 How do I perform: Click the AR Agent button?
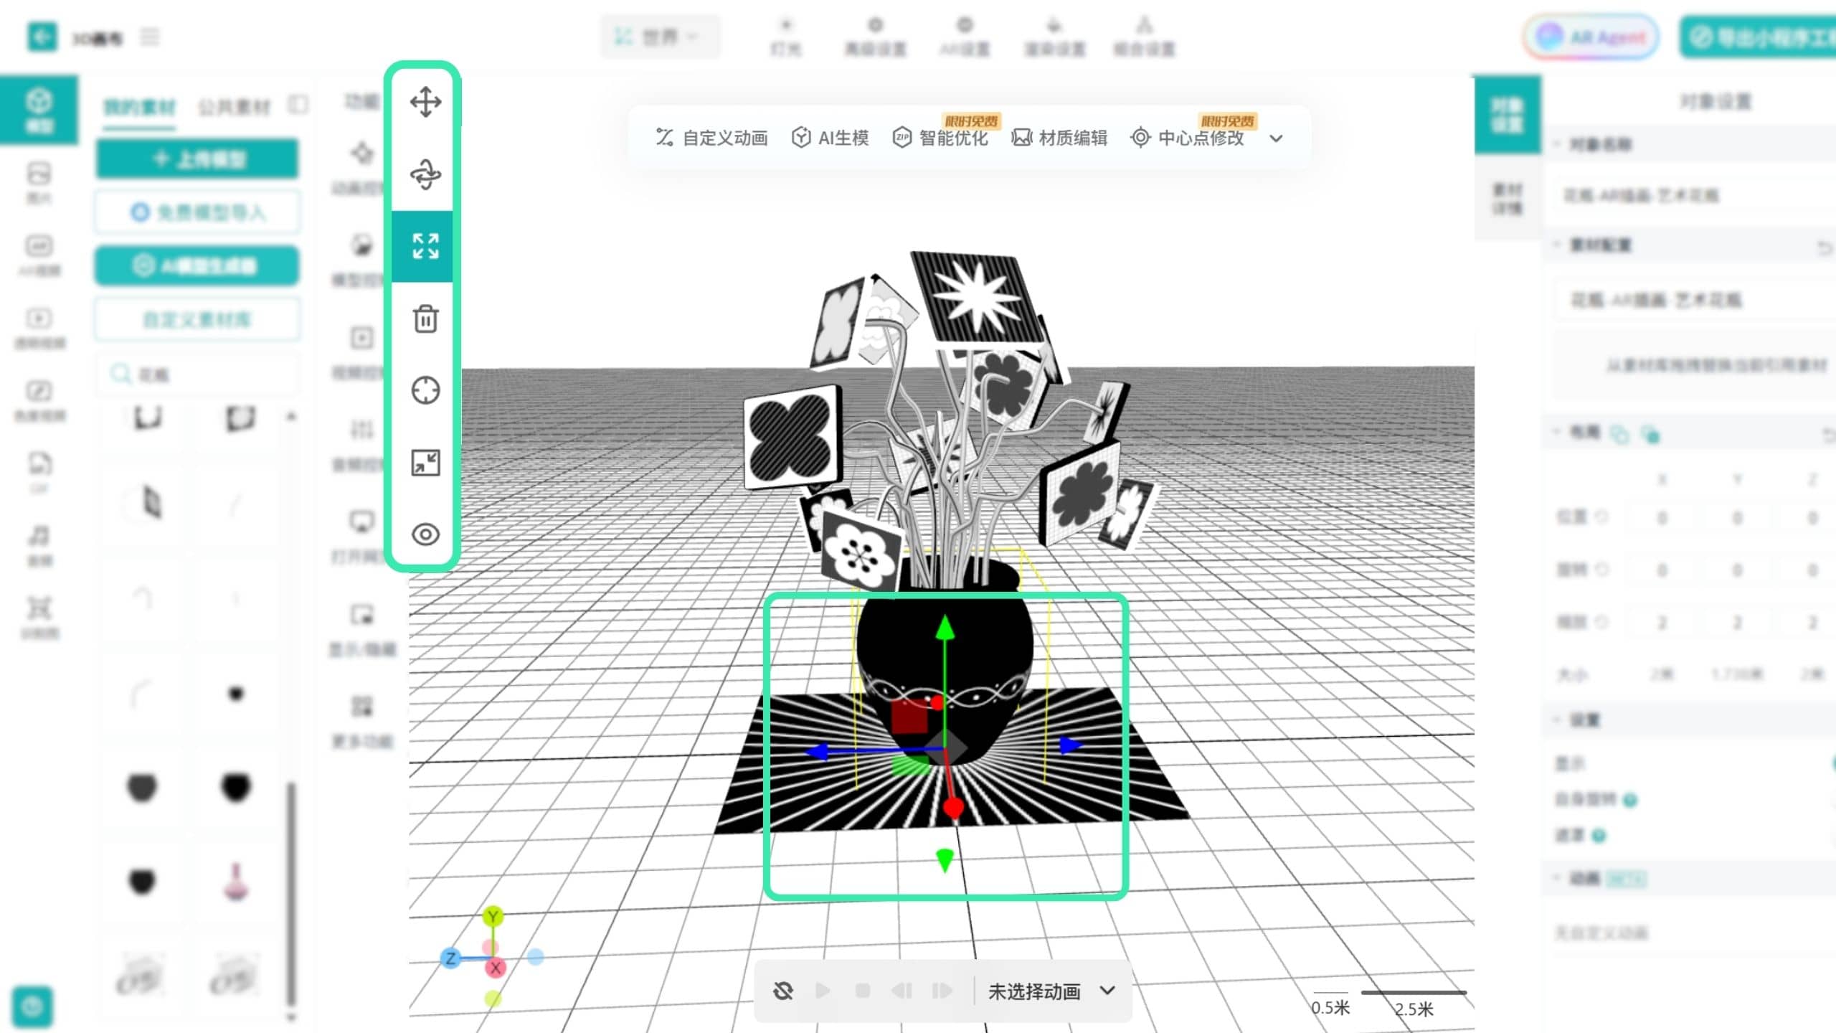(x=1591, y=37)
